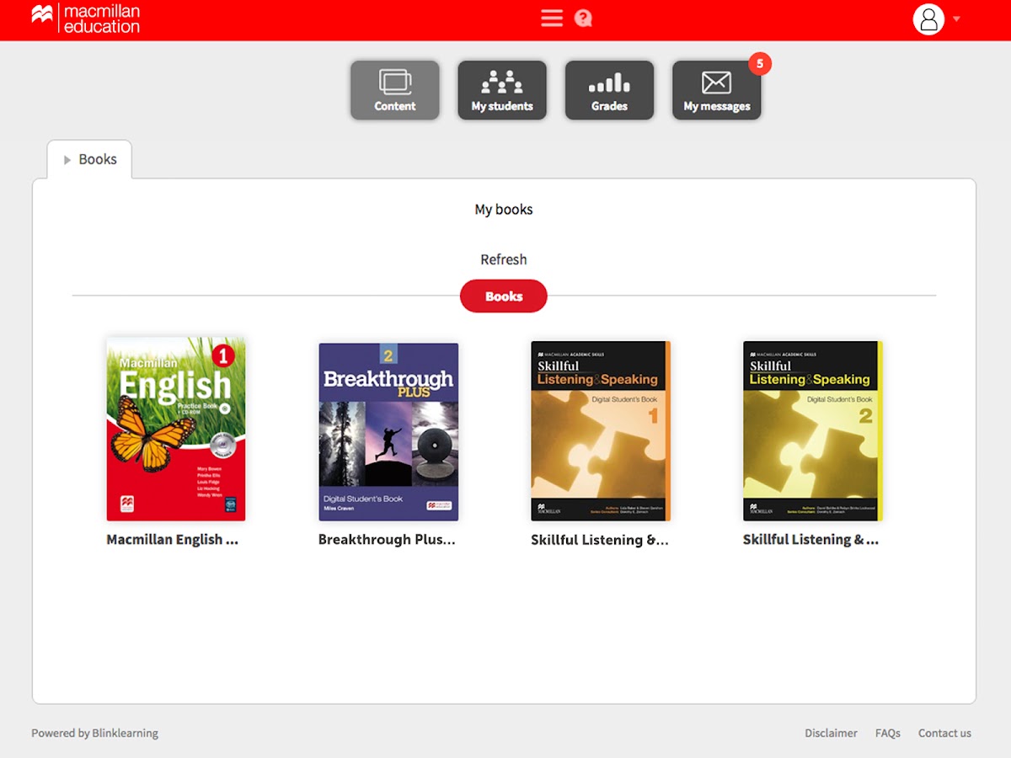Open the hamburger menu icon
Viewport: 1011px width, 758px height.
[552, 19]
